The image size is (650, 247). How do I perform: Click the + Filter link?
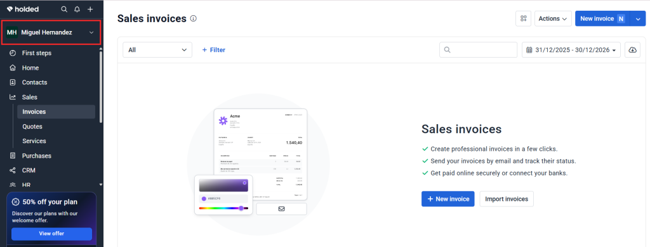(213, 49)
